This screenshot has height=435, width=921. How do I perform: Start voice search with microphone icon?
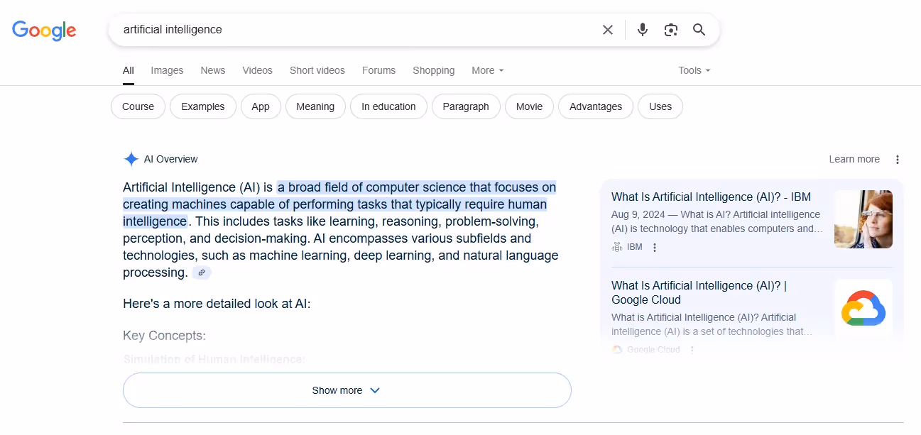(x=643, y=30)
